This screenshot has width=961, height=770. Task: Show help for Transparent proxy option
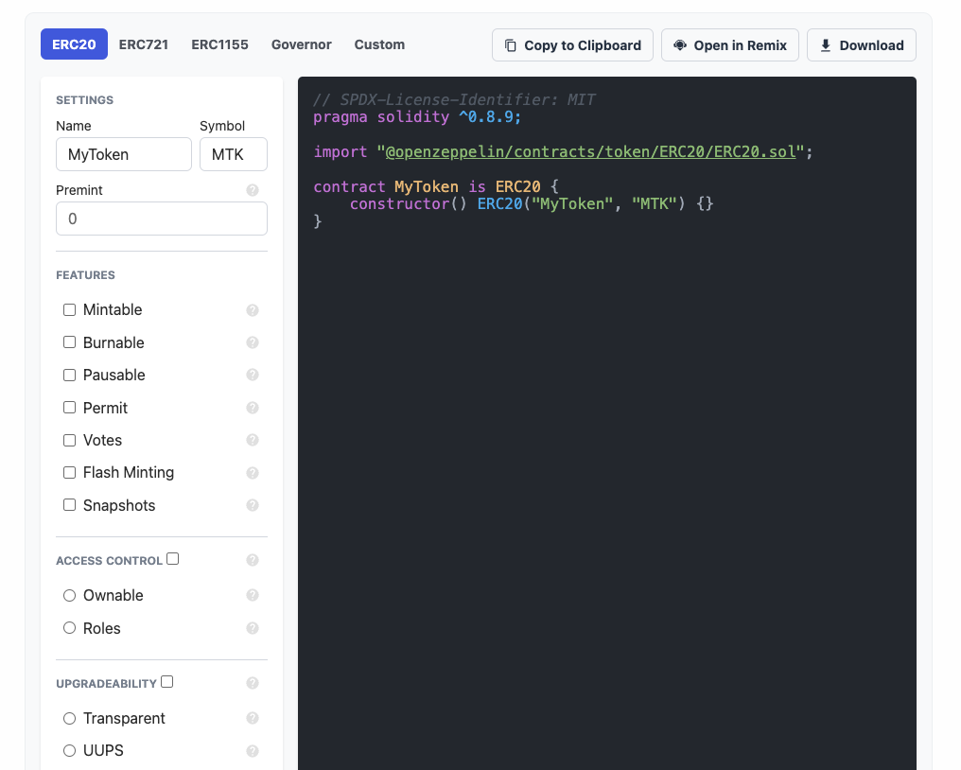point(253,718)
